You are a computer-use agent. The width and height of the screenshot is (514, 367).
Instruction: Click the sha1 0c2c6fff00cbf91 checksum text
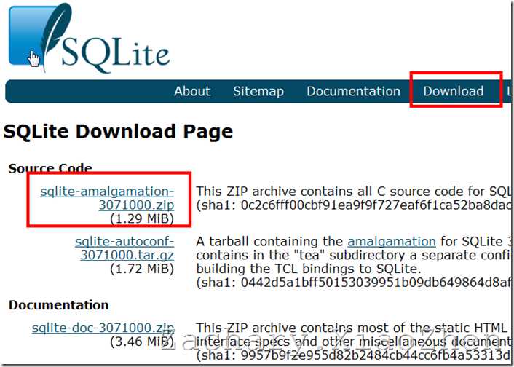coord(353,205)
